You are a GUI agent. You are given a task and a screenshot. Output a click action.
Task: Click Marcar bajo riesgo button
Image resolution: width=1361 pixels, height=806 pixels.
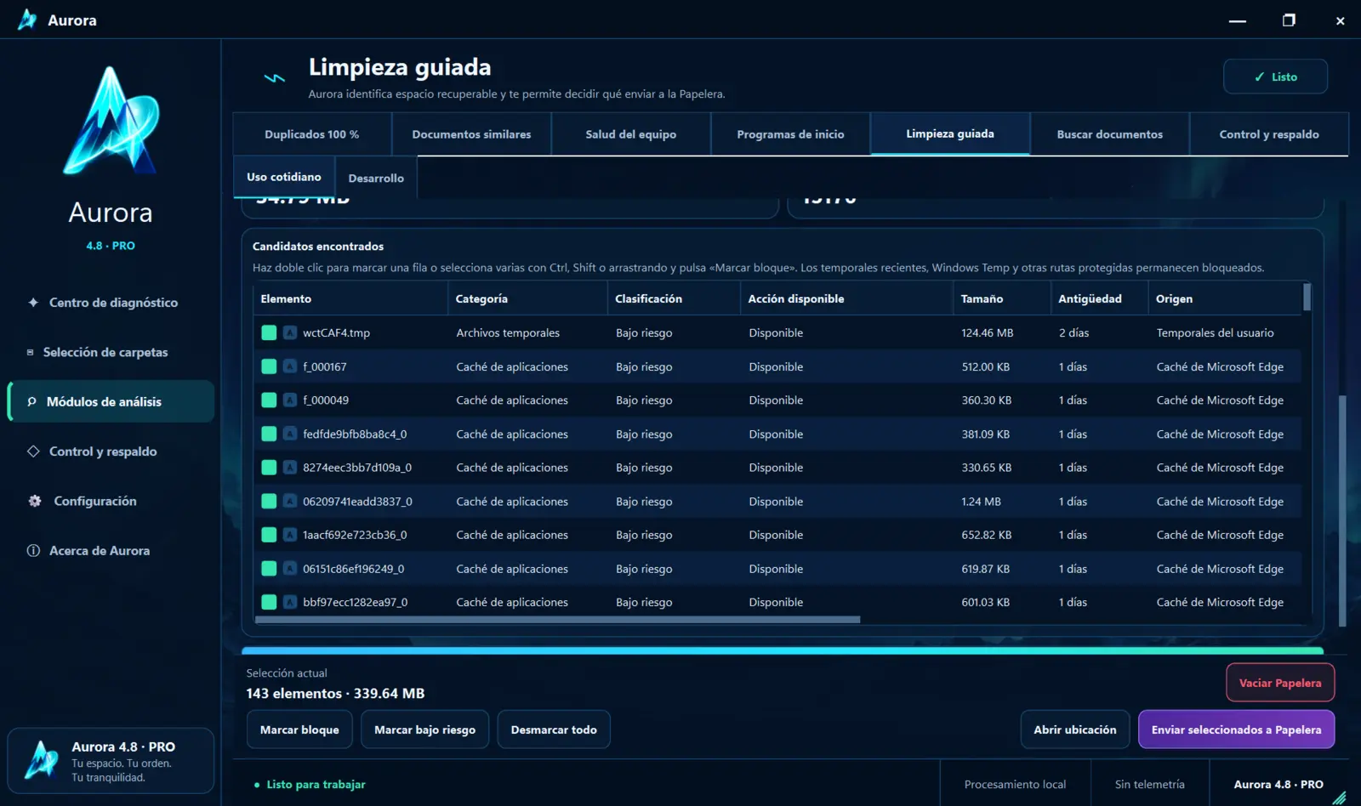click(x=425, y=729)
